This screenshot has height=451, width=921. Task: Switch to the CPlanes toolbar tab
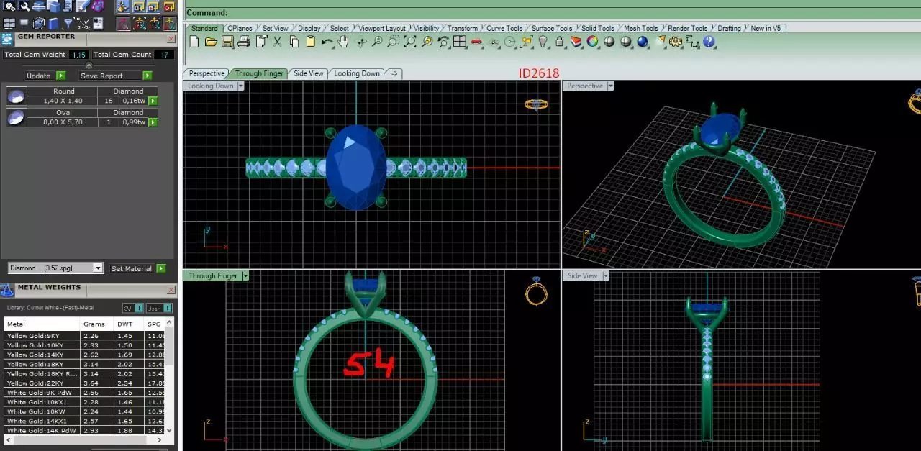pos(240,28)
